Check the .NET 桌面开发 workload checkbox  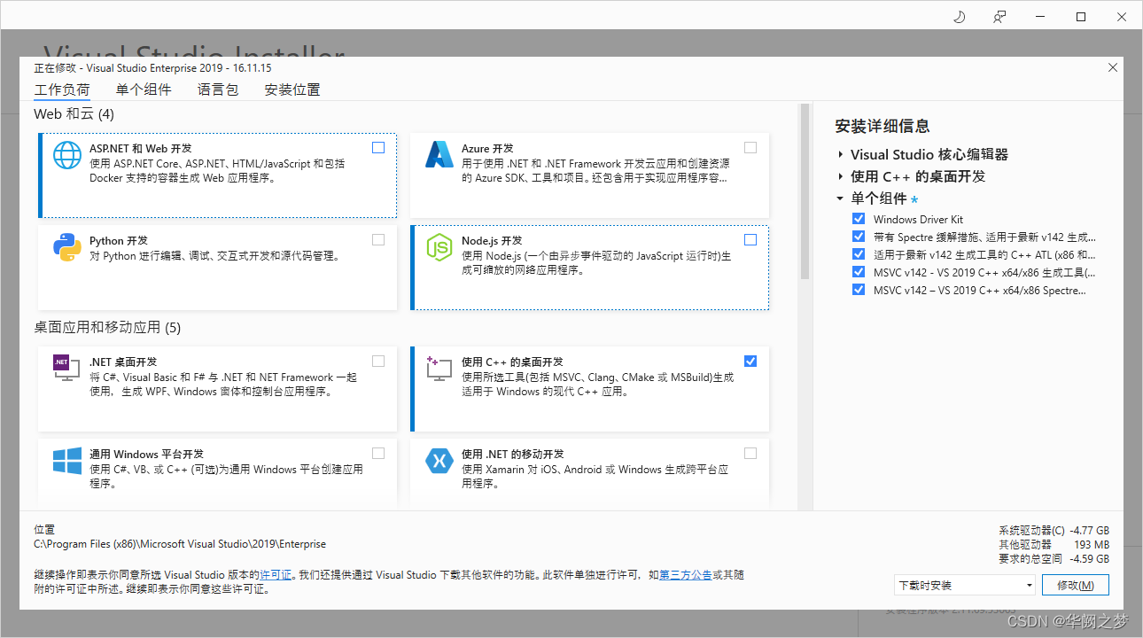point(378,361)
